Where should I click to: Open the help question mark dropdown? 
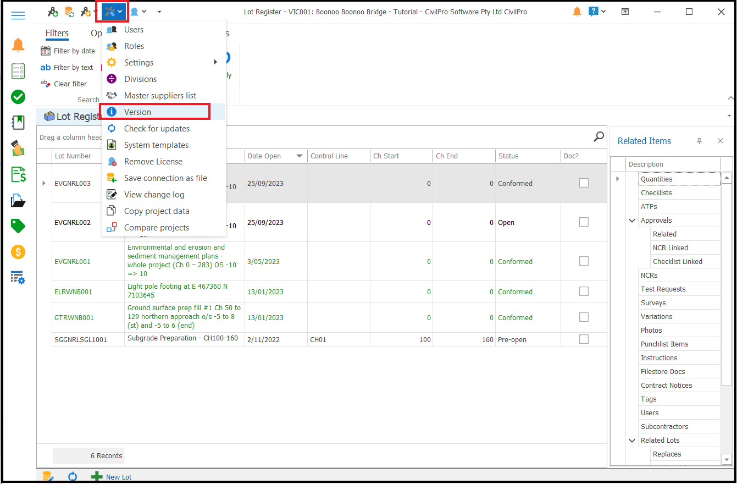(x=597, y=12)
